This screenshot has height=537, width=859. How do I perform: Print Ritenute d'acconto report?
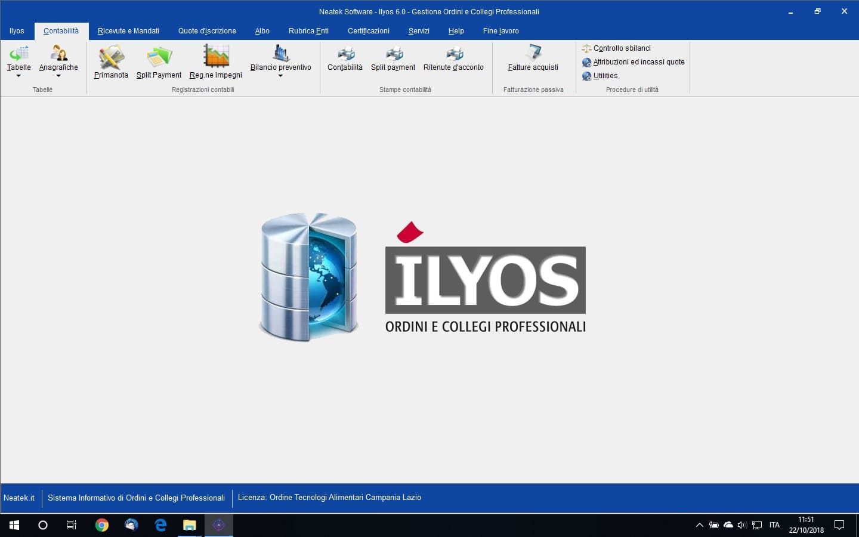click(453, 58)
